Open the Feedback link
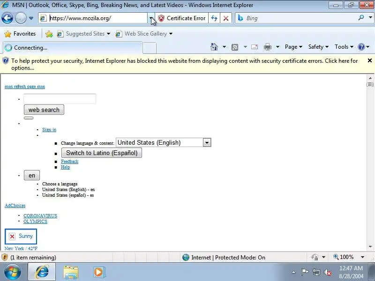 tap(69, 162)
